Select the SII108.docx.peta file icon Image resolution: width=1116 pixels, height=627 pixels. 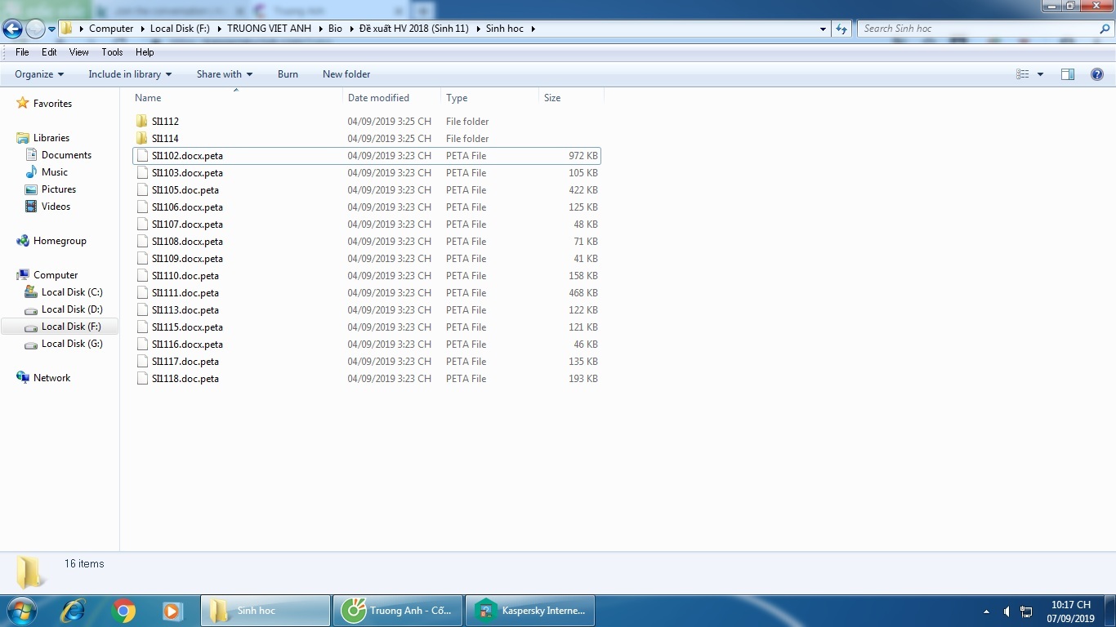[x=142, y=242]
